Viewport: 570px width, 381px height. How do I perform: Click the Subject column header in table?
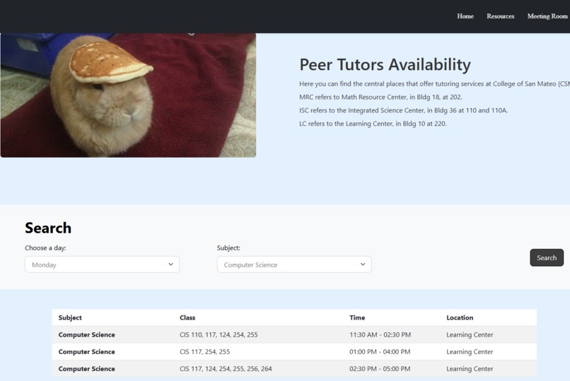[x=70, y=317]
